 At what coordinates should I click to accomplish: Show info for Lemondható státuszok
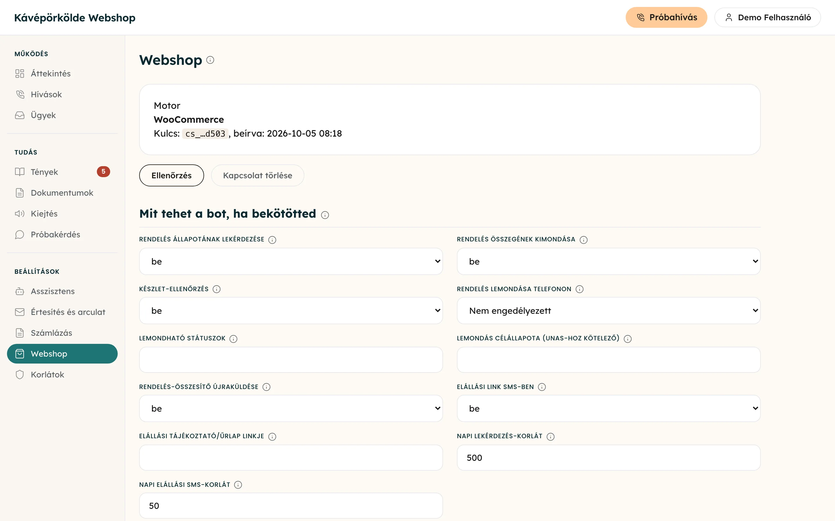[234, 339]
